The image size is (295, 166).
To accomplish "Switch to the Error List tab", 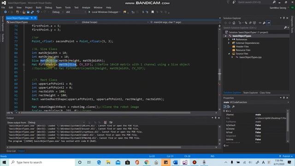I will click(11, 151).
